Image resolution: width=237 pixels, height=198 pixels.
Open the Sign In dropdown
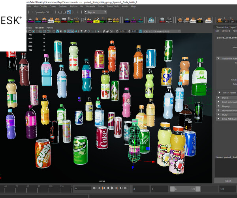(x=95, y=12)
